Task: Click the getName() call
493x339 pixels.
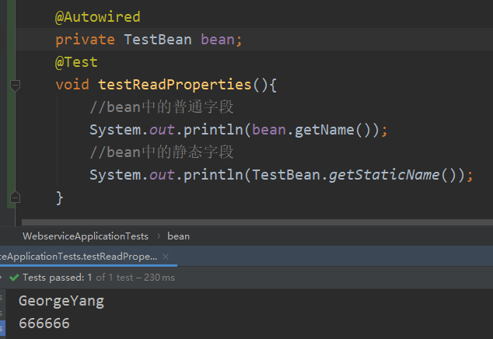Action: (337, 130)
